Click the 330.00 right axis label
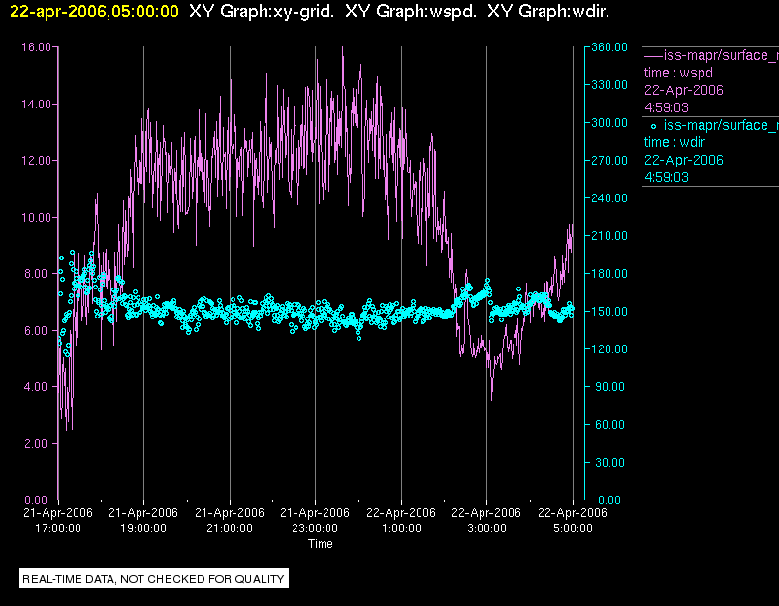 [x=609, y=85]
